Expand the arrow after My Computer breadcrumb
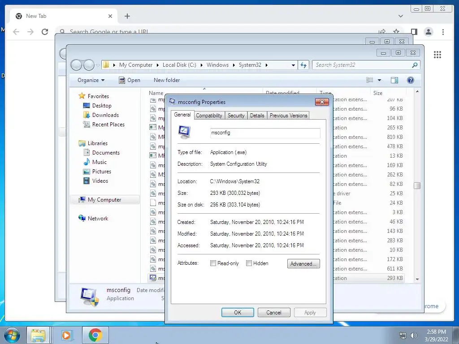This screenshot has width=459, height=344. click(x=157, y=65)
